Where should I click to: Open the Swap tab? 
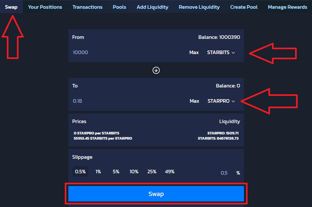pyautogui.click(x=11, y=7)
